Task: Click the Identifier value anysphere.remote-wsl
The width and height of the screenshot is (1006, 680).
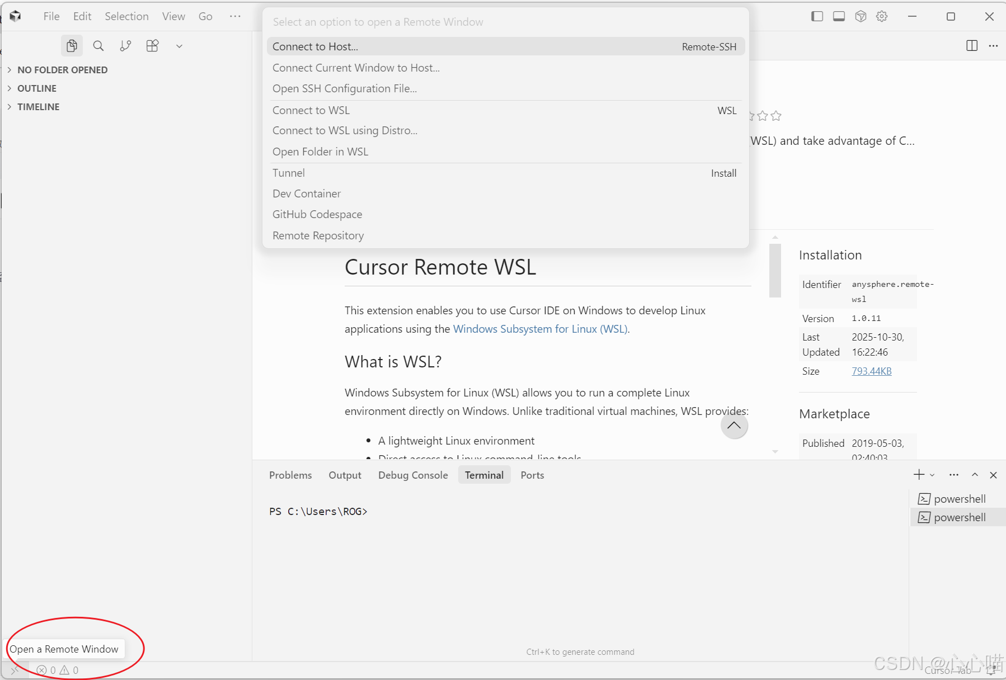Action: pyautogui.click(x=892, y=291)
